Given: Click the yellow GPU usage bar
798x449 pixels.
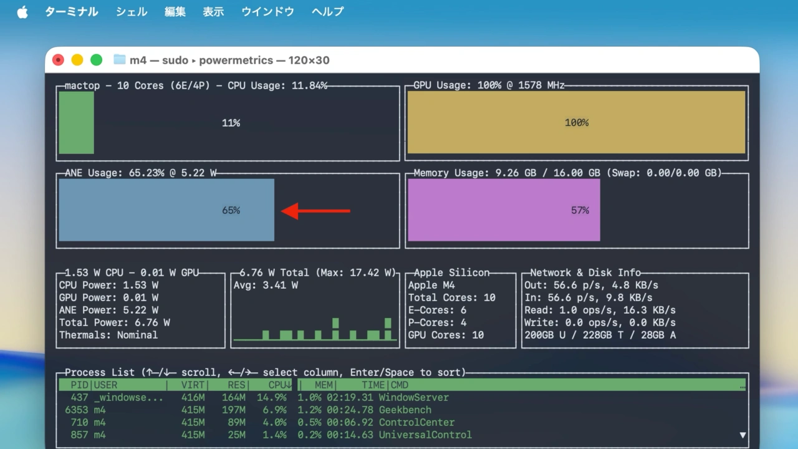Looking at the screenshot, I should coord(576,123).
